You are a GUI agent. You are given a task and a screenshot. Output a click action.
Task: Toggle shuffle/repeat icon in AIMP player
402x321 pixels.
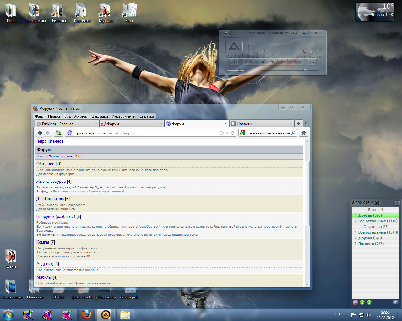pos(304,51)
